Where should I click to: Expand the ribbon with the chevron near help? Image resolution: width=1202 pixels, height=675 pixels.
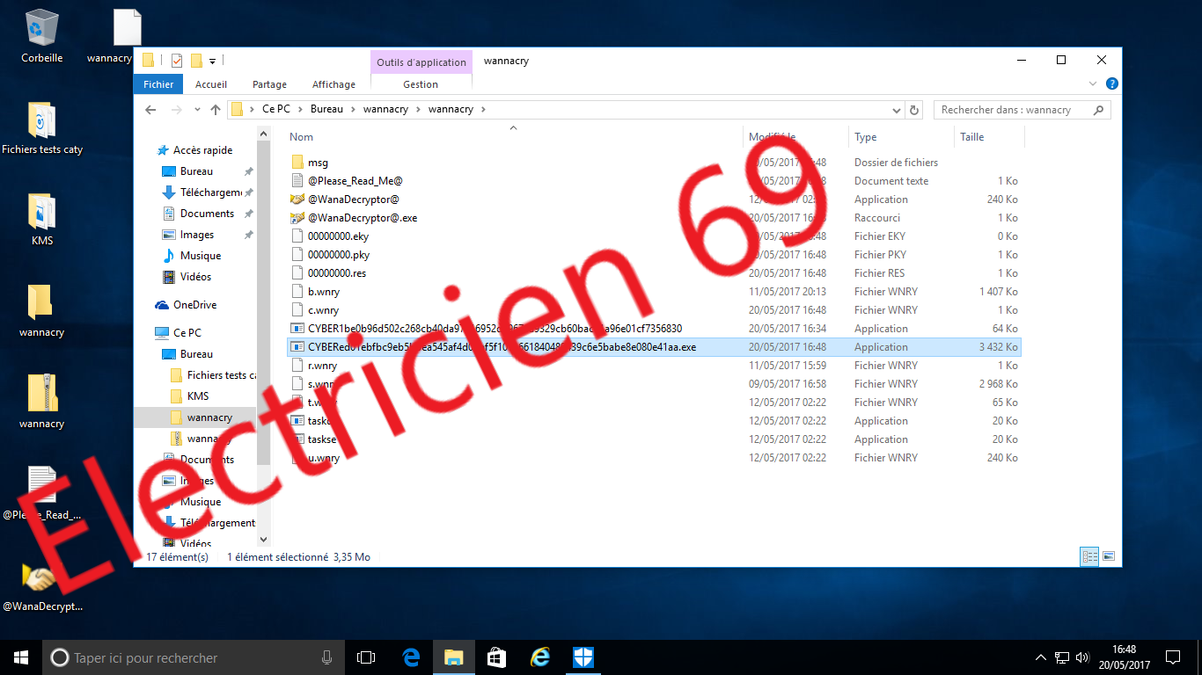[1094, 84]
